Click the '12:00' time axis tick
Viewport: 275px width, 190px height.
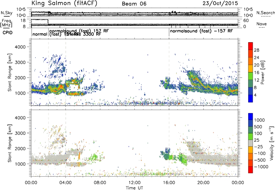coord(134,183)
